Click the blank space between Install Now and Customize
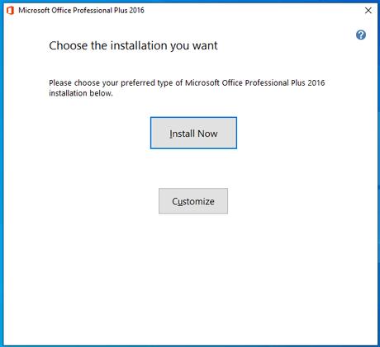Screen dimensions: 380x347 (x=193, y=168)
